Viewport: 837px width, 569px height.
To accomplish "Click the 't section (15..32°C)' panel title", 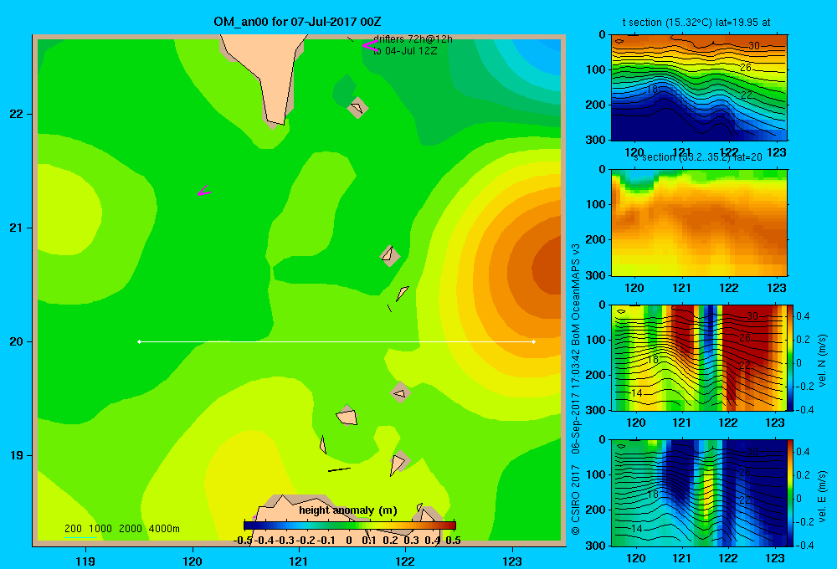I will click(696, 23).
